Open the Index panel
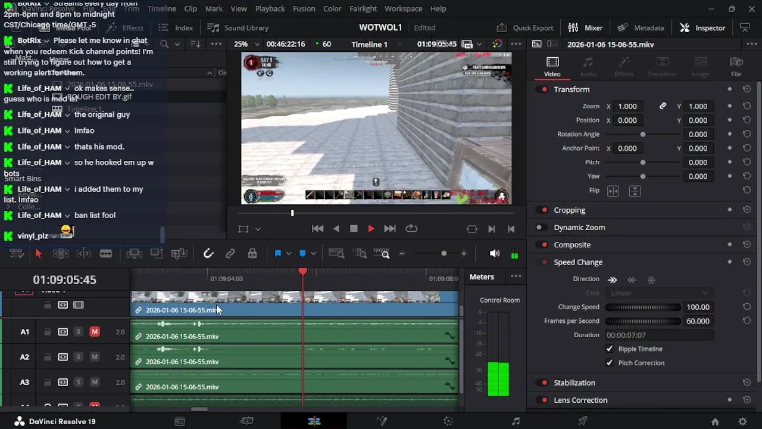The width and height of the screenshot is (762, 429). coord(176,27)
